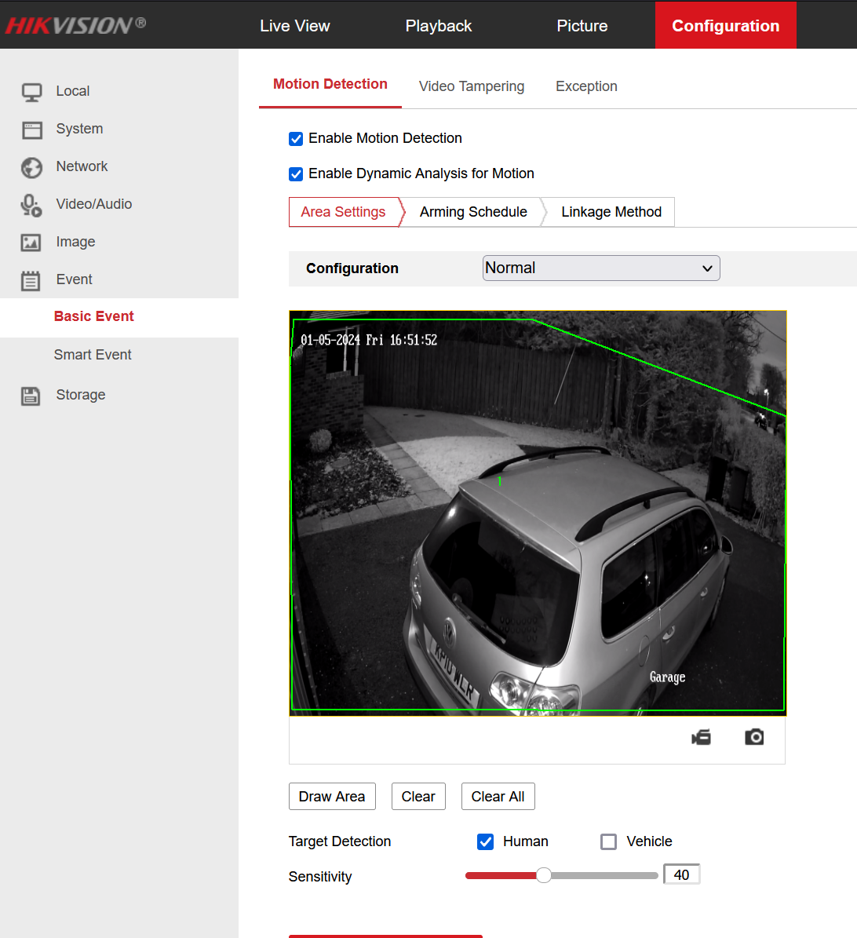The height and width of the screenshot is (938, 857).
Task: Click the Clear All button
Action: (498, 797)
